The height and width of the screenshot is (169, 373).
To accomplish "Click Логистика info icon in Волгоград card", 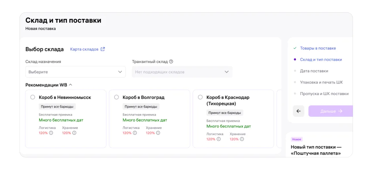I will 135,133.
